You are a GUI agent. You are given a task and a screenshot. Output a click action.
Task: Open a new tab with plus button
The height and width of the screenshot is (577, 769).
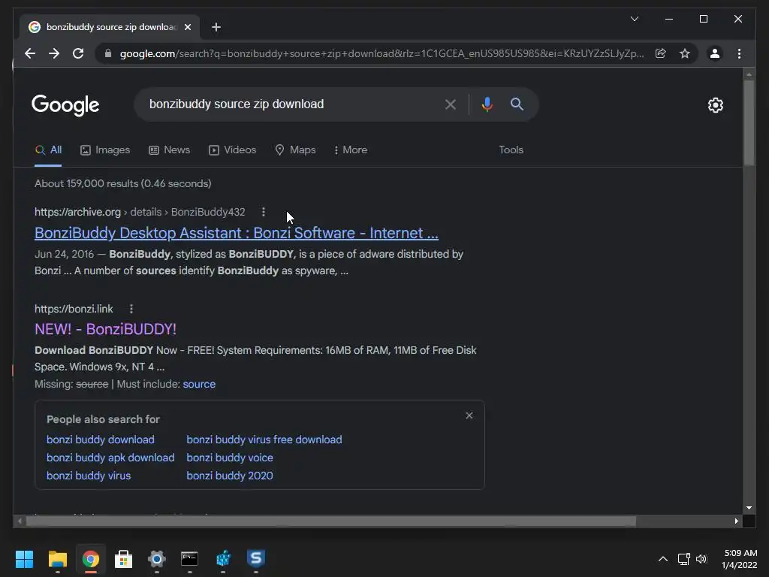[216, 27]
